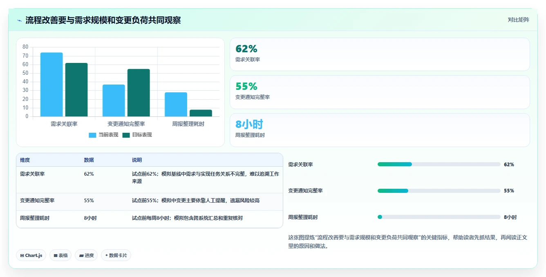Click the 表格 tag chip
The height and width of the screenshot is (277, 546).
coord(60,255)
